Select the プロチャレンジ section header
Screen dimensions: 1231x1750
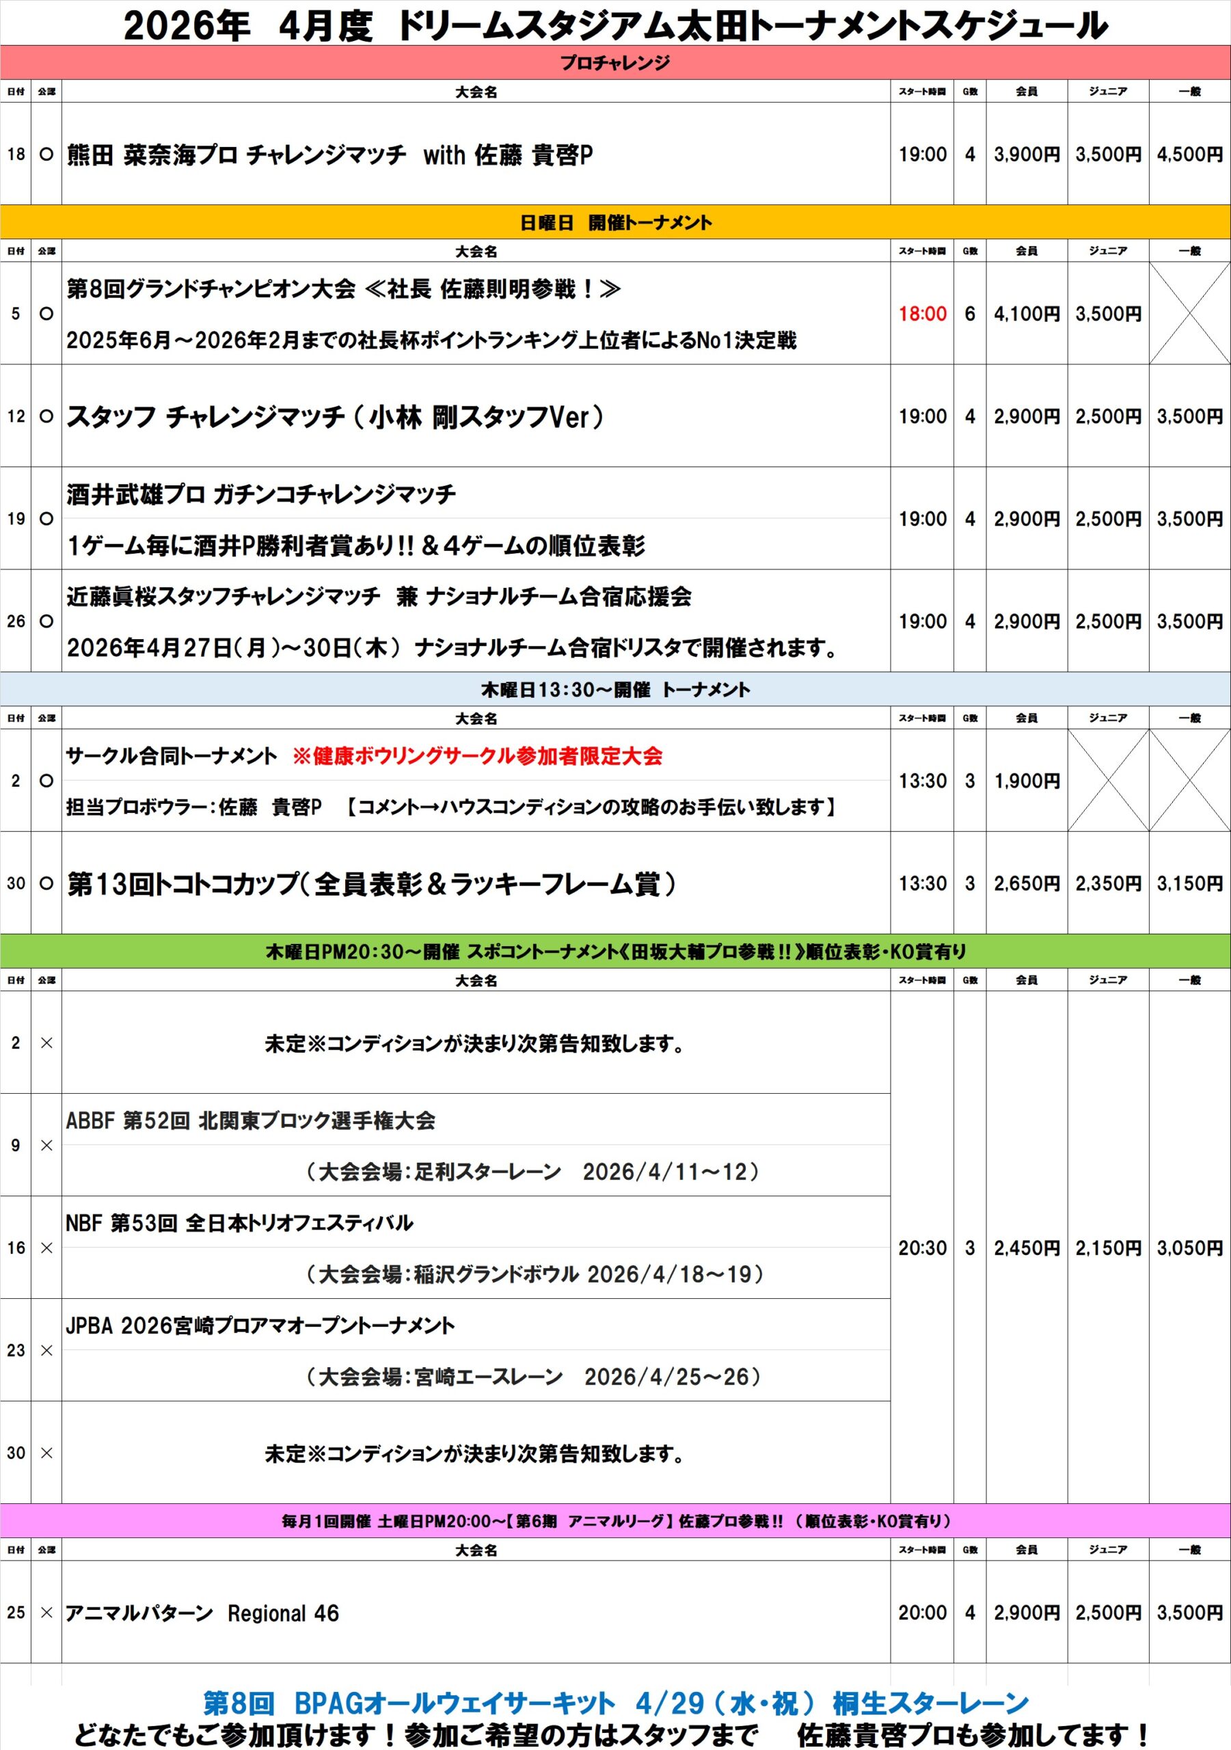[615, 62]
